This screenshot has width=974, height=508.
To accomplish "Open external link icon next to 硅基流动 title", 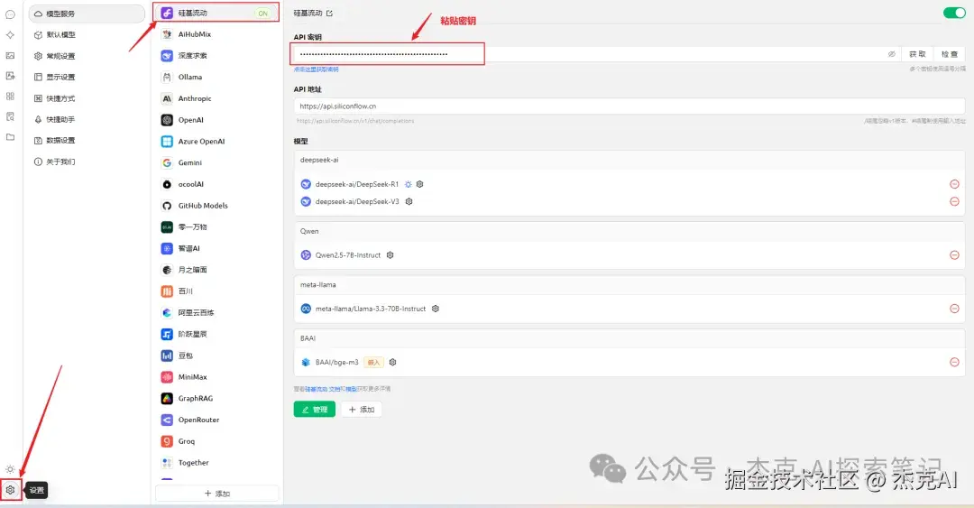I will pos(329,13).
